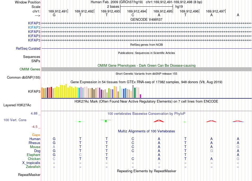Image resolution: width=252 pixels, height=181 pixels.
Task: Click the Mouse G base in last column
Action: click(238, 147)
